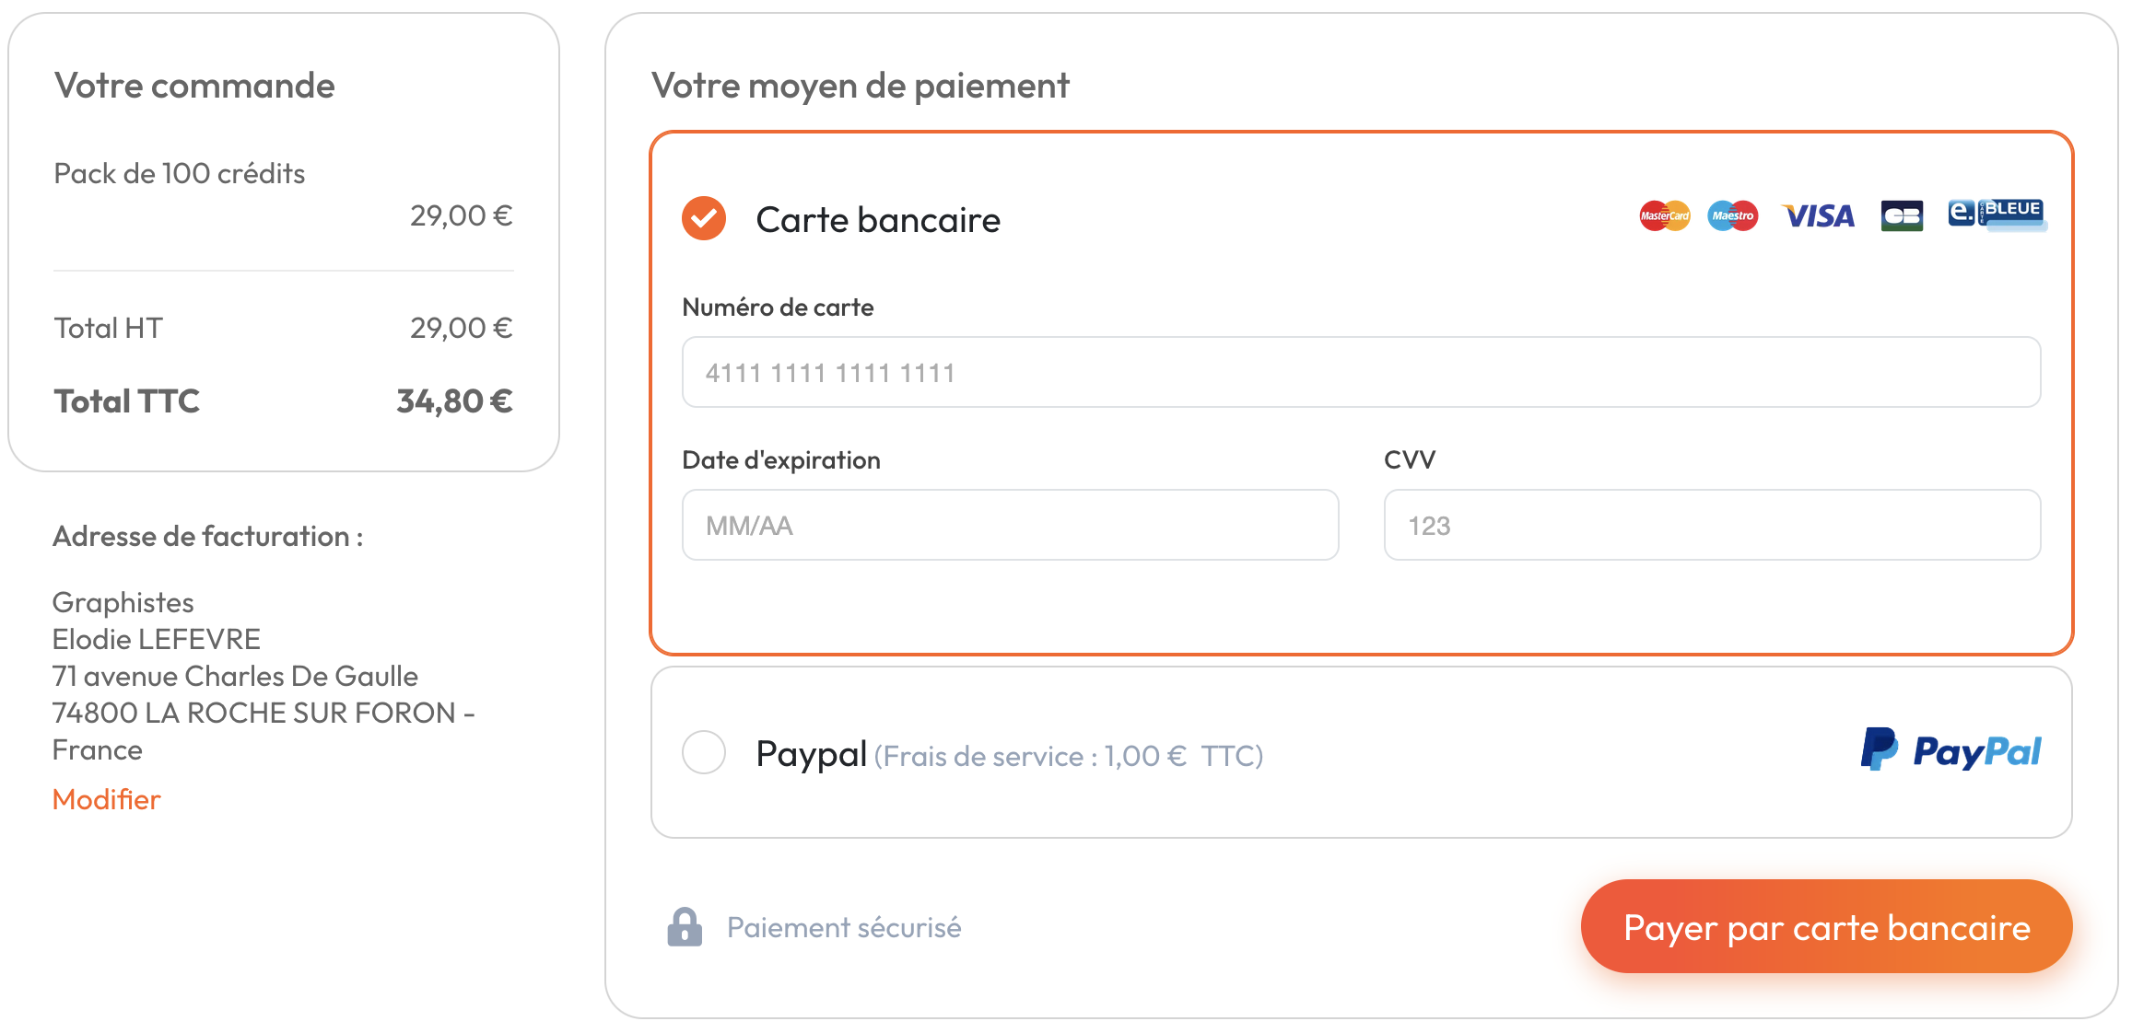Screen dimensions: 2132x1033
Task: Click the e-Carte Bleue logo
Action: coord(1997,215)
